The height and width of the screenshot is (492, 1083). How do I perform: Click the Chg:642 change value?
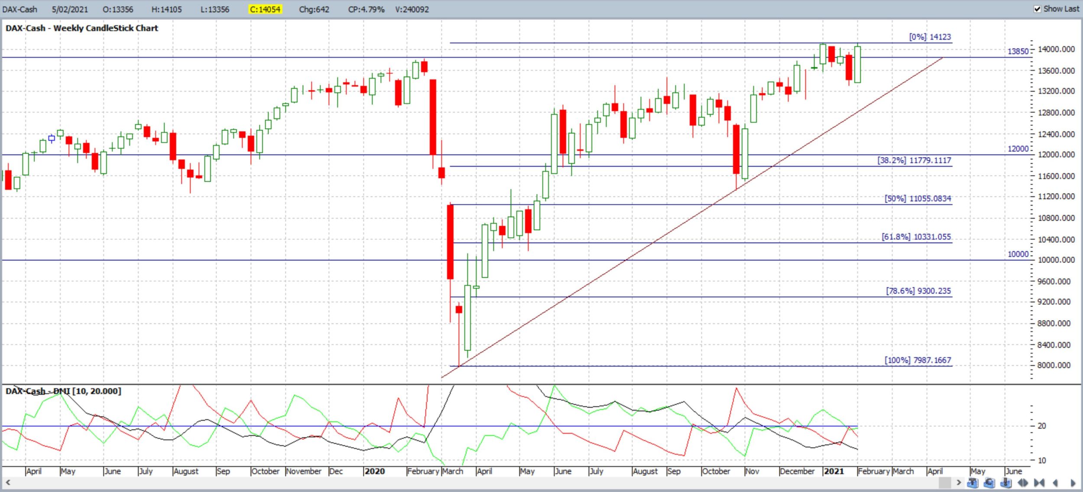click(x=314, y=9)
